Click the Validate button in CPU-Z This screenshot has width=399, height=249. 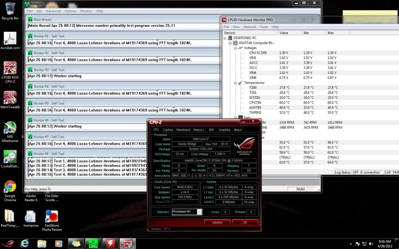tap(217, 222)
